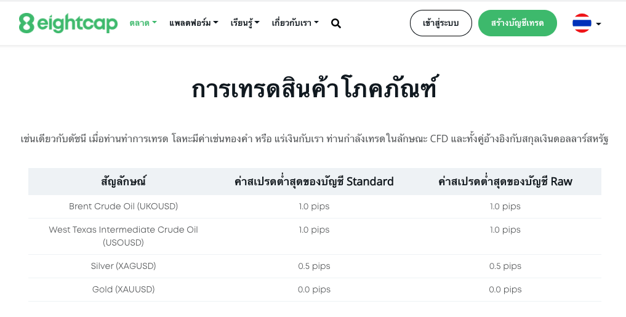This screenshot has width=626, height=317.
Task: Click the สัญลักษณ์ column header
Action: coord(123,182)
